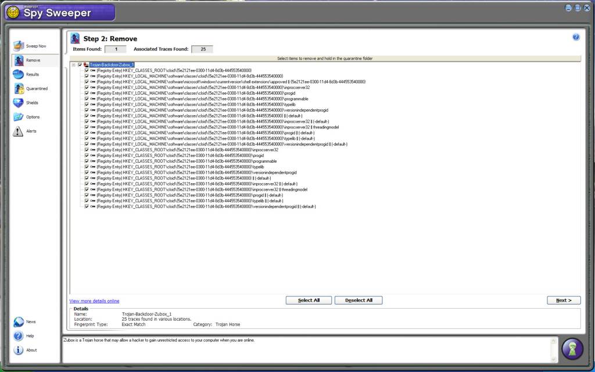Uncheck HKEY_LOCAL_MACHINE \inprocserver32 || (-default-) checkbox
595x372 pixels.
(87, 121)
